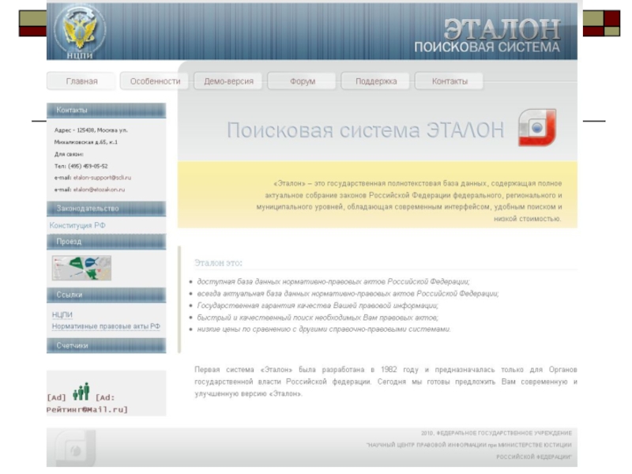Image resolution: width=632 pixels, height=474 pixels.
Task: Click bullet быстрый и качественный поиск
Action: (318, 318)
